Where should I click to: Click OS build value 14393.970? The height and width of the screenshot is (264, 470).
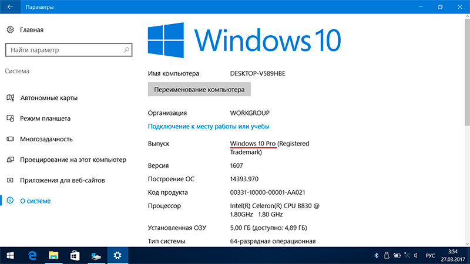[x=244, y=179]
